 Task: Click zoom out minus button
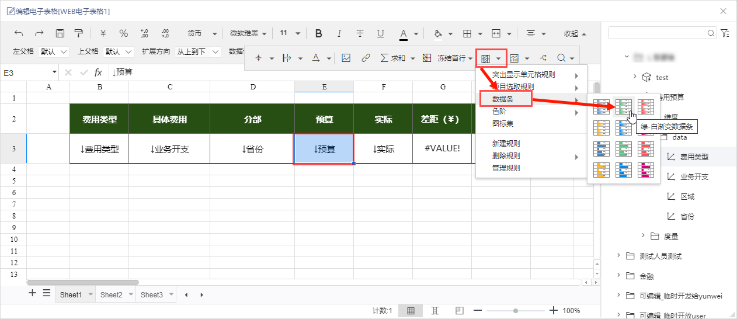(x=478, y=311)
